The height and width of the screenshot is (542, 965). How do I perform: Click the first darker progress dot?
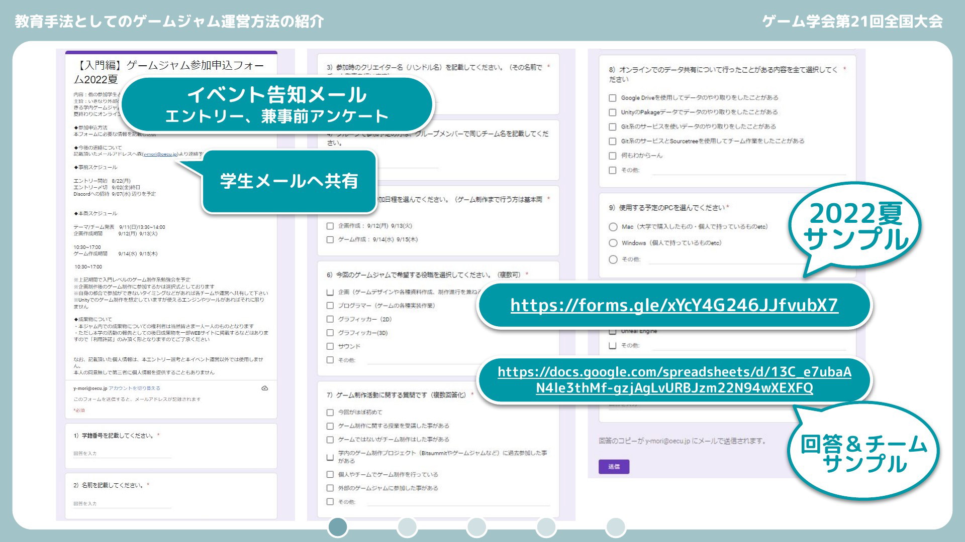click(x=338, y=527)
